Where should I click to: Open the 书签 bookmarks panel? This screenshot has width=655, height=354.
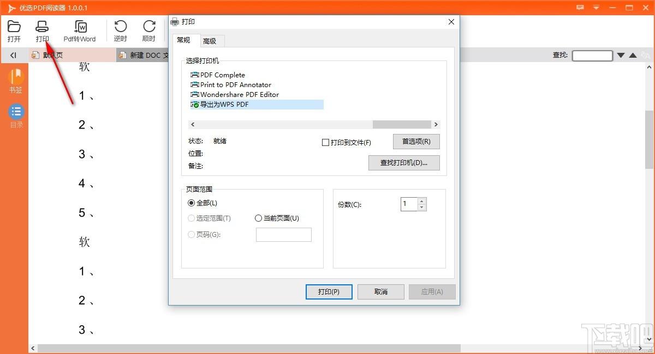pos(16,81)
